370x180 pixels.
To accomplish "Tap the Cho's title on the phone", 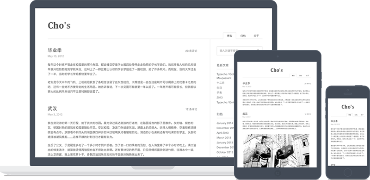I will pos(348,107).
